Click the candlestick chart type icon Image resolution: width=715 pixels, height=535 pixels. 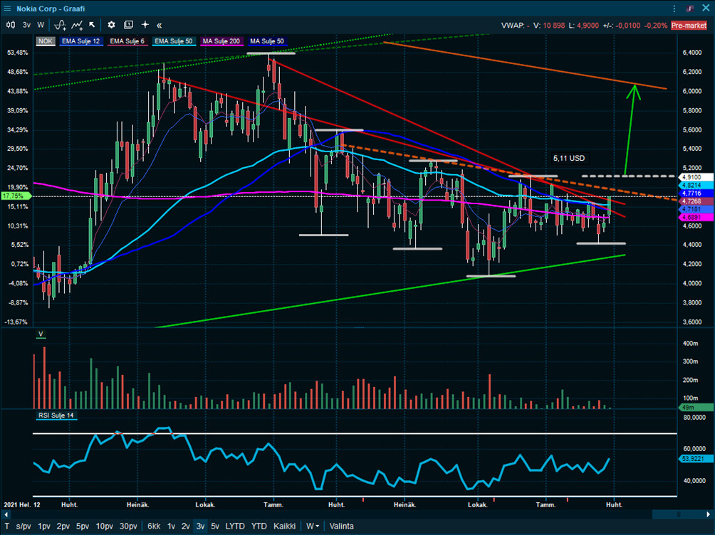11,24
